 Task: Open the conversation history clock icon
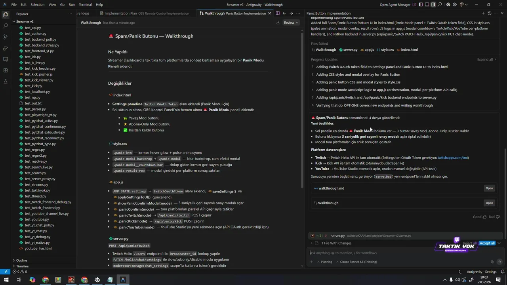tap(490, 13)
